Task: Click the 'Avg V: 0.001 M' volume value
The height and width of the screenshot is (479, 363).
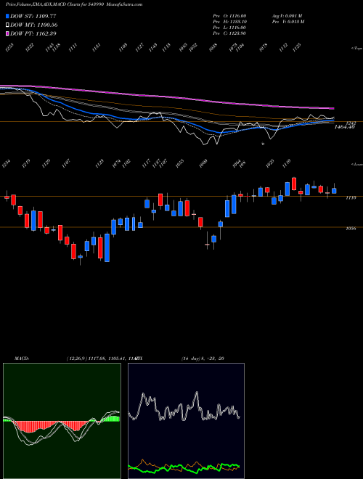Action: [287, 15]
